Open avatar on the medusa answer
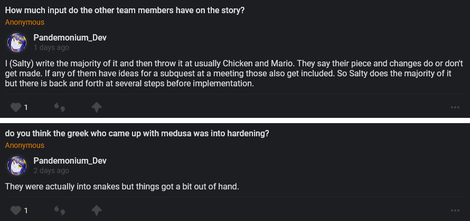This screenshot has width=470, height=221. tap(16, 166)
